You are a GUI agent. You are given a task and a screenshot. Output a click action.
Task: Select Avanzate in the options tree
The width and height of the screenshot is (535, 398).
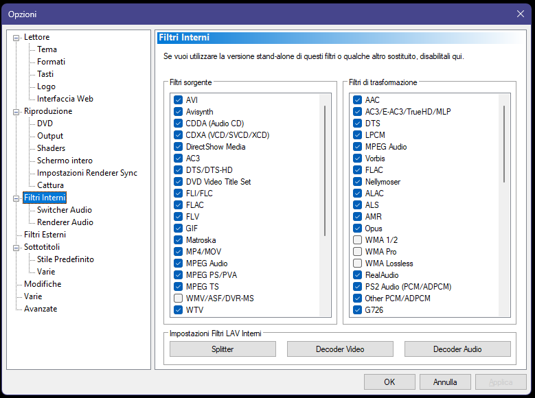[41, 309]
